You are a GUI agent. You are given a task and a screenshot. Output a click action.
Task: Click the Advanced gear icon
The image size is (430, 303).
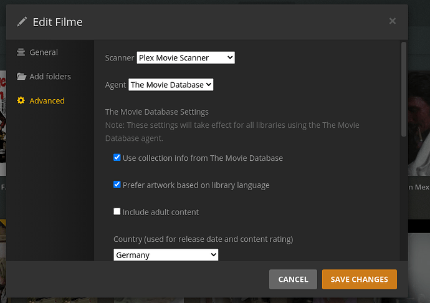tap(21, 101)
